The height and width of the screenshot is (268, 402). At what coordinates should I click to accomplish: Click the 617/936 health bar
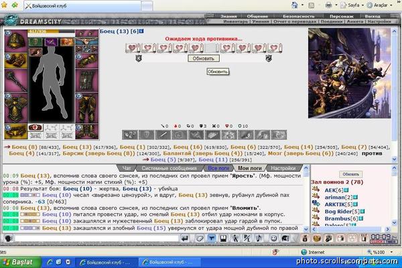click(x=52, y=31)
